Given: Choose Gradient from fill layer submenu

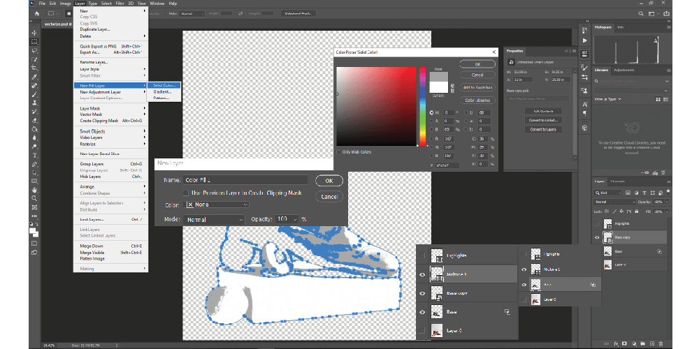Looking at the screenshot, I should (162, 91).
